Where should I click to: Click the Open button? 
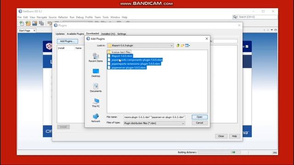point(199,117)
